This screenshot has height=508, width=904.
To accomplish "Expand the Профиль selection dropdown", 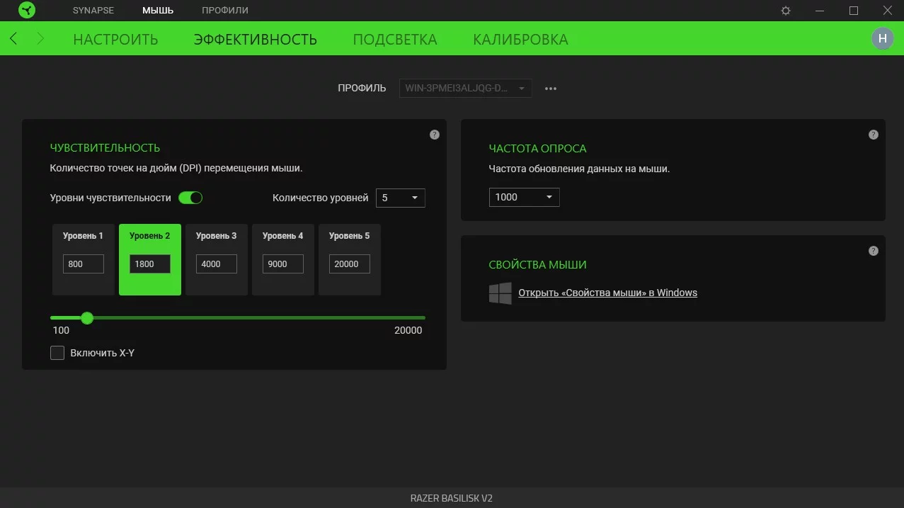I will tap(465, 89).
